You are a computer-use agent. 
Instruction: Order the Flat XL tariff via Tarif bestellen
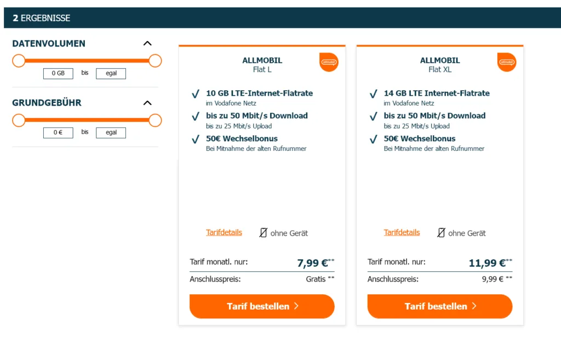(439, 306)
